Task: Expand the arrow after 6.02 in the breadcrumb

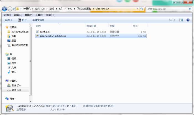Action: pyautogui.click(x=75, y=9)
